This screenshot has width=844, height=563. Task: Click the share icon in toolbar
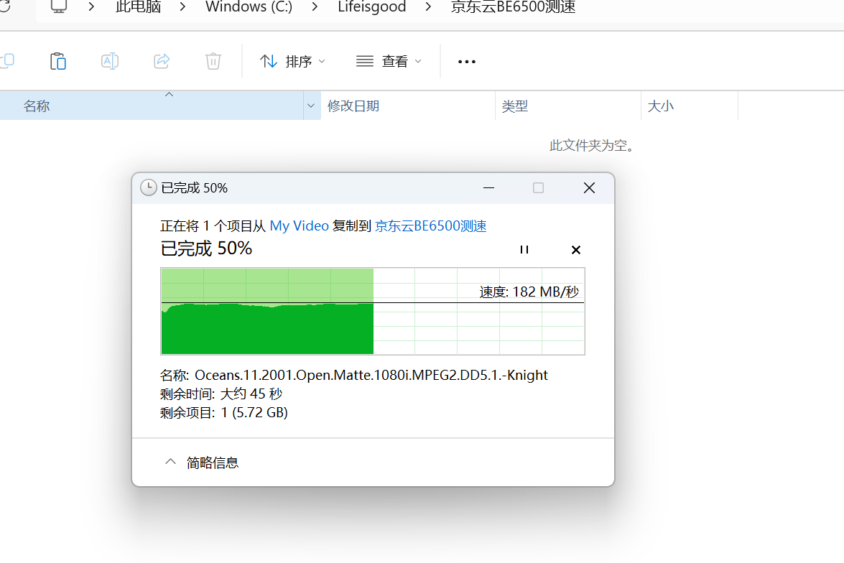point(162,61)
